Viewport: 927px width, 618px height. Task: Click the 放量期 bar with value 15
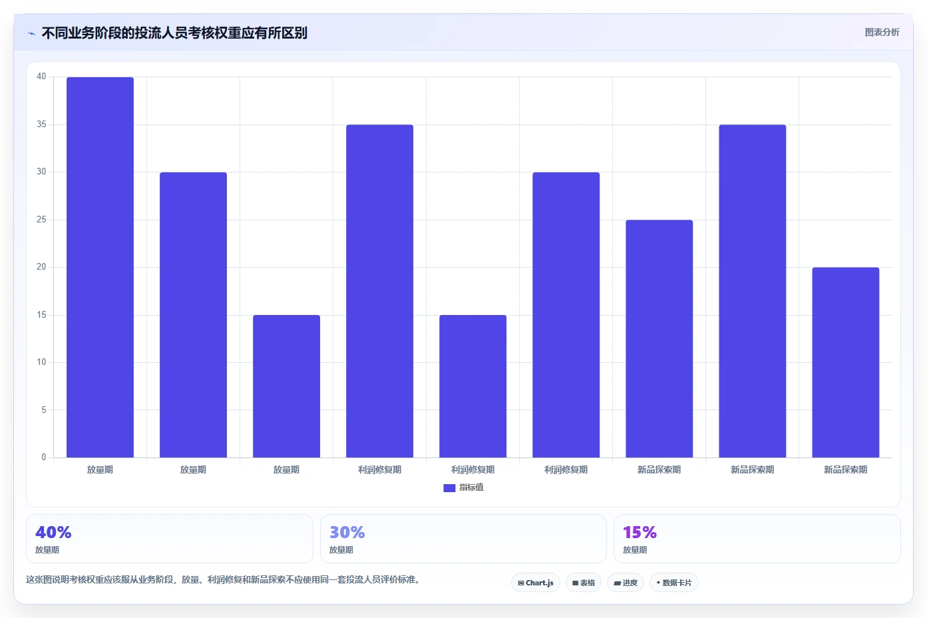(x=286, y=386)
